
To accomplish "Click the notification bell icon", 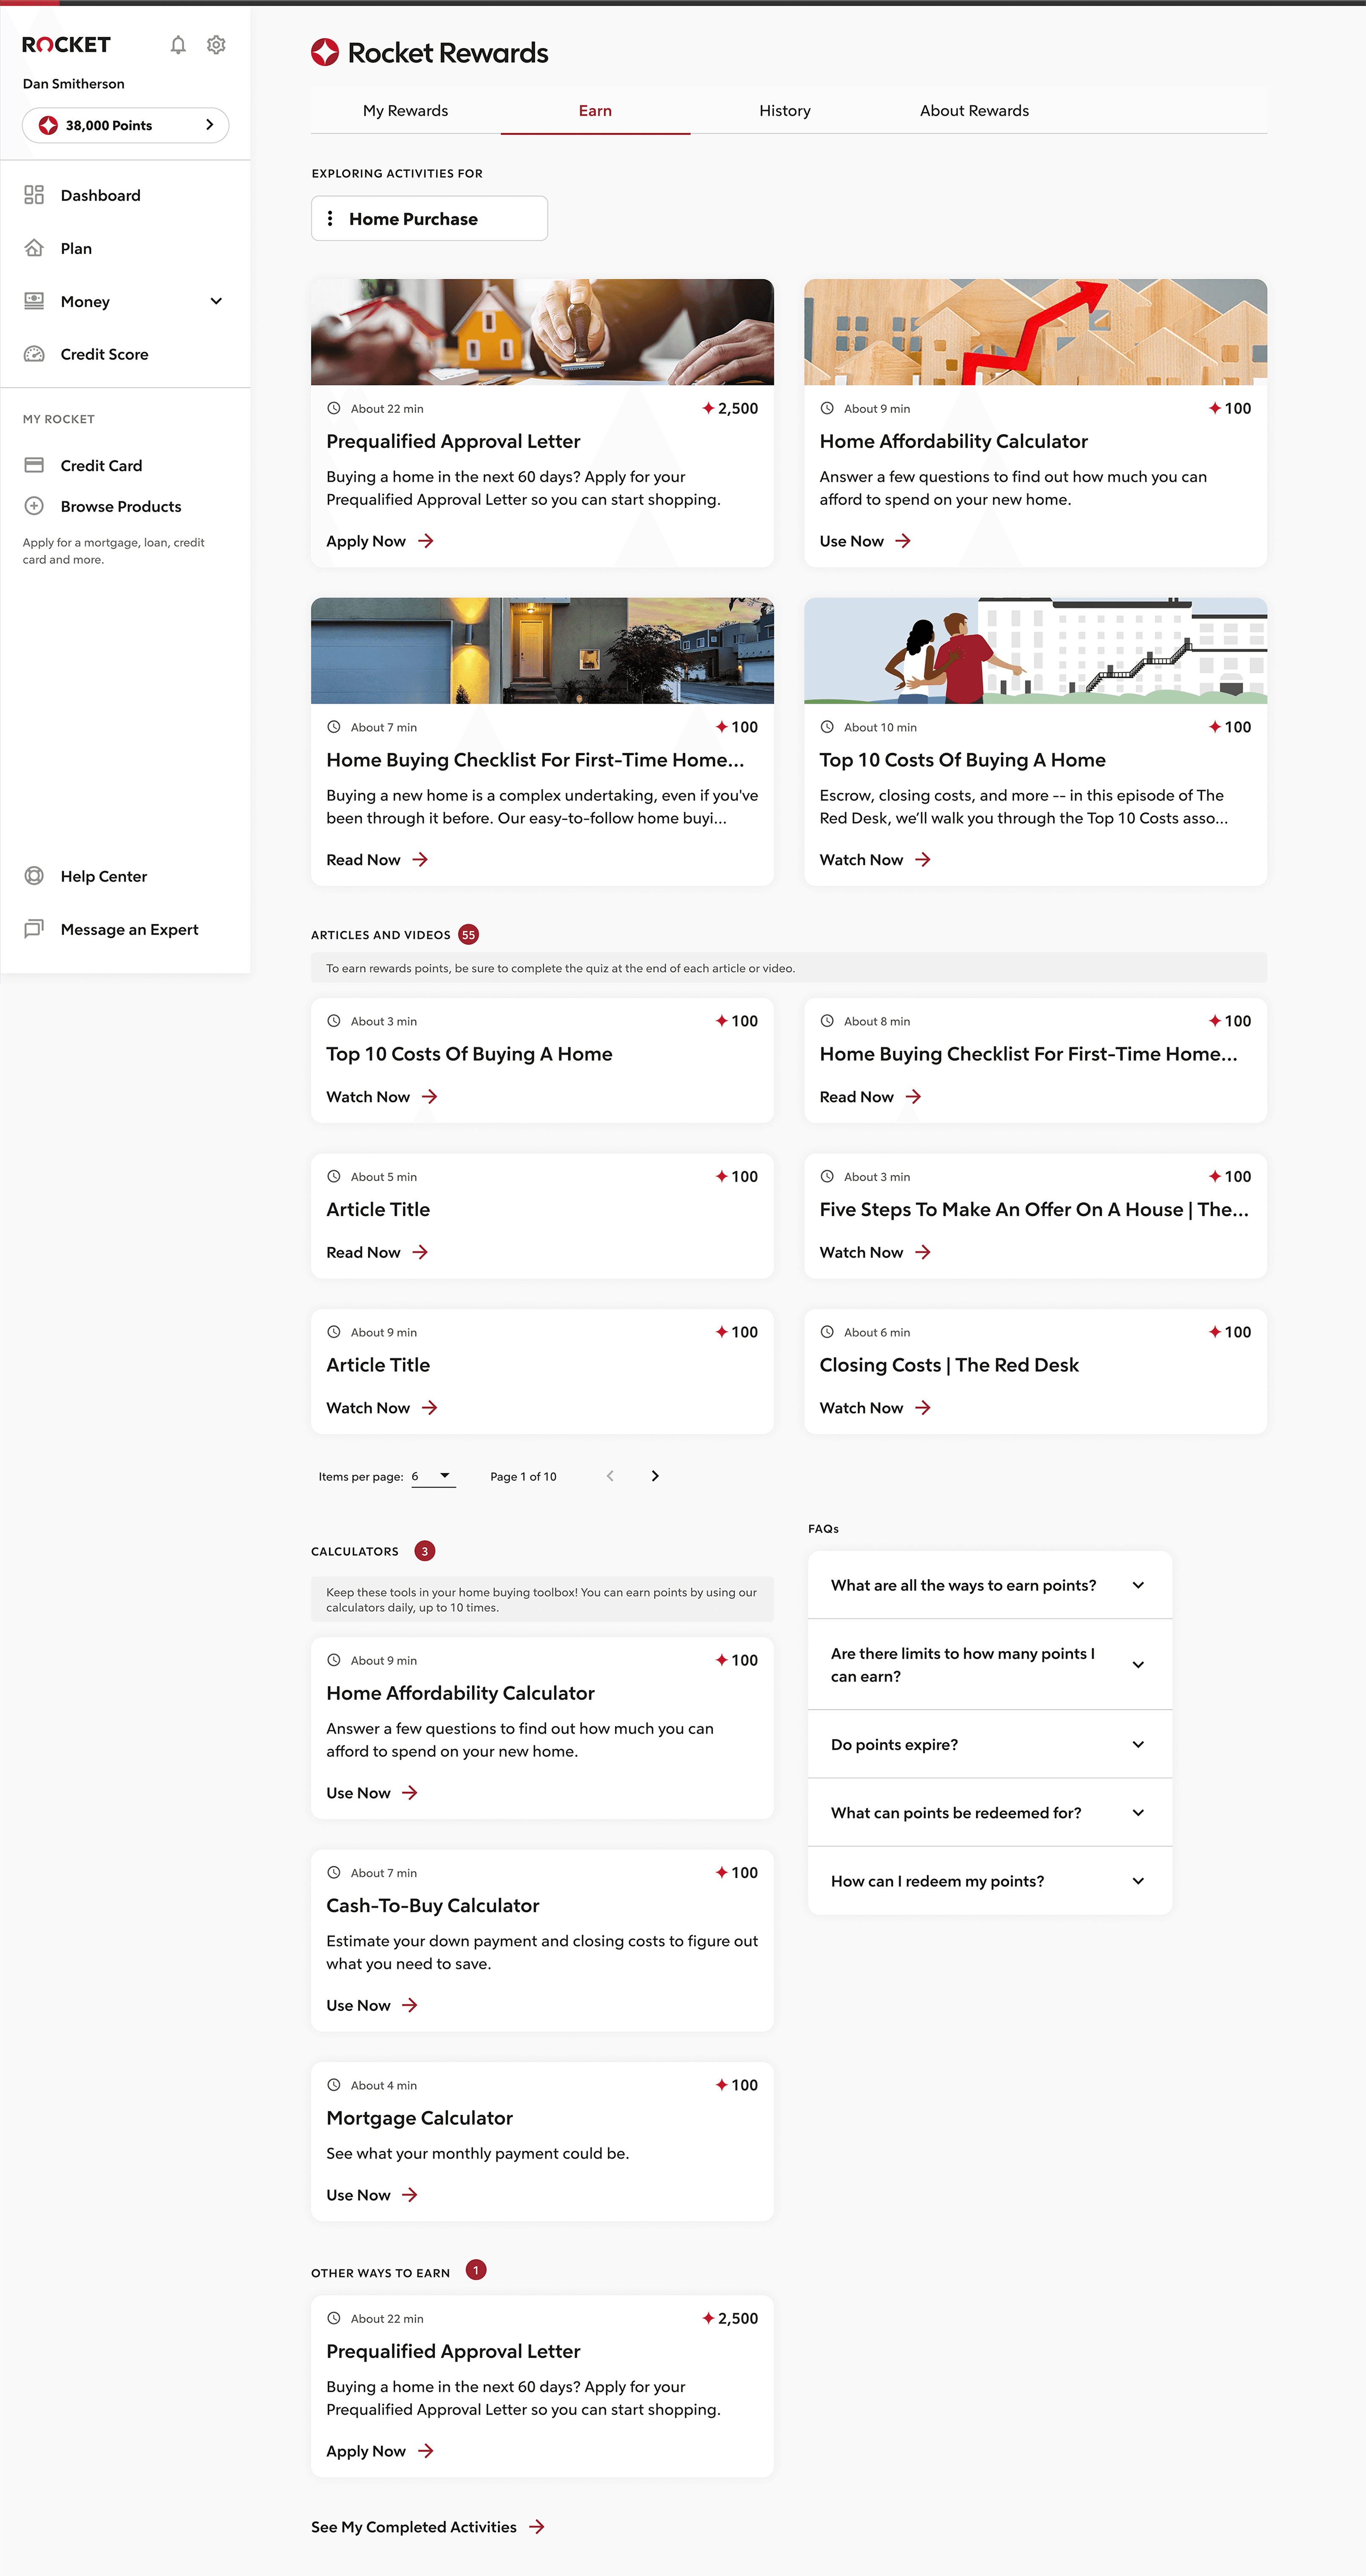I will (178, 45).
